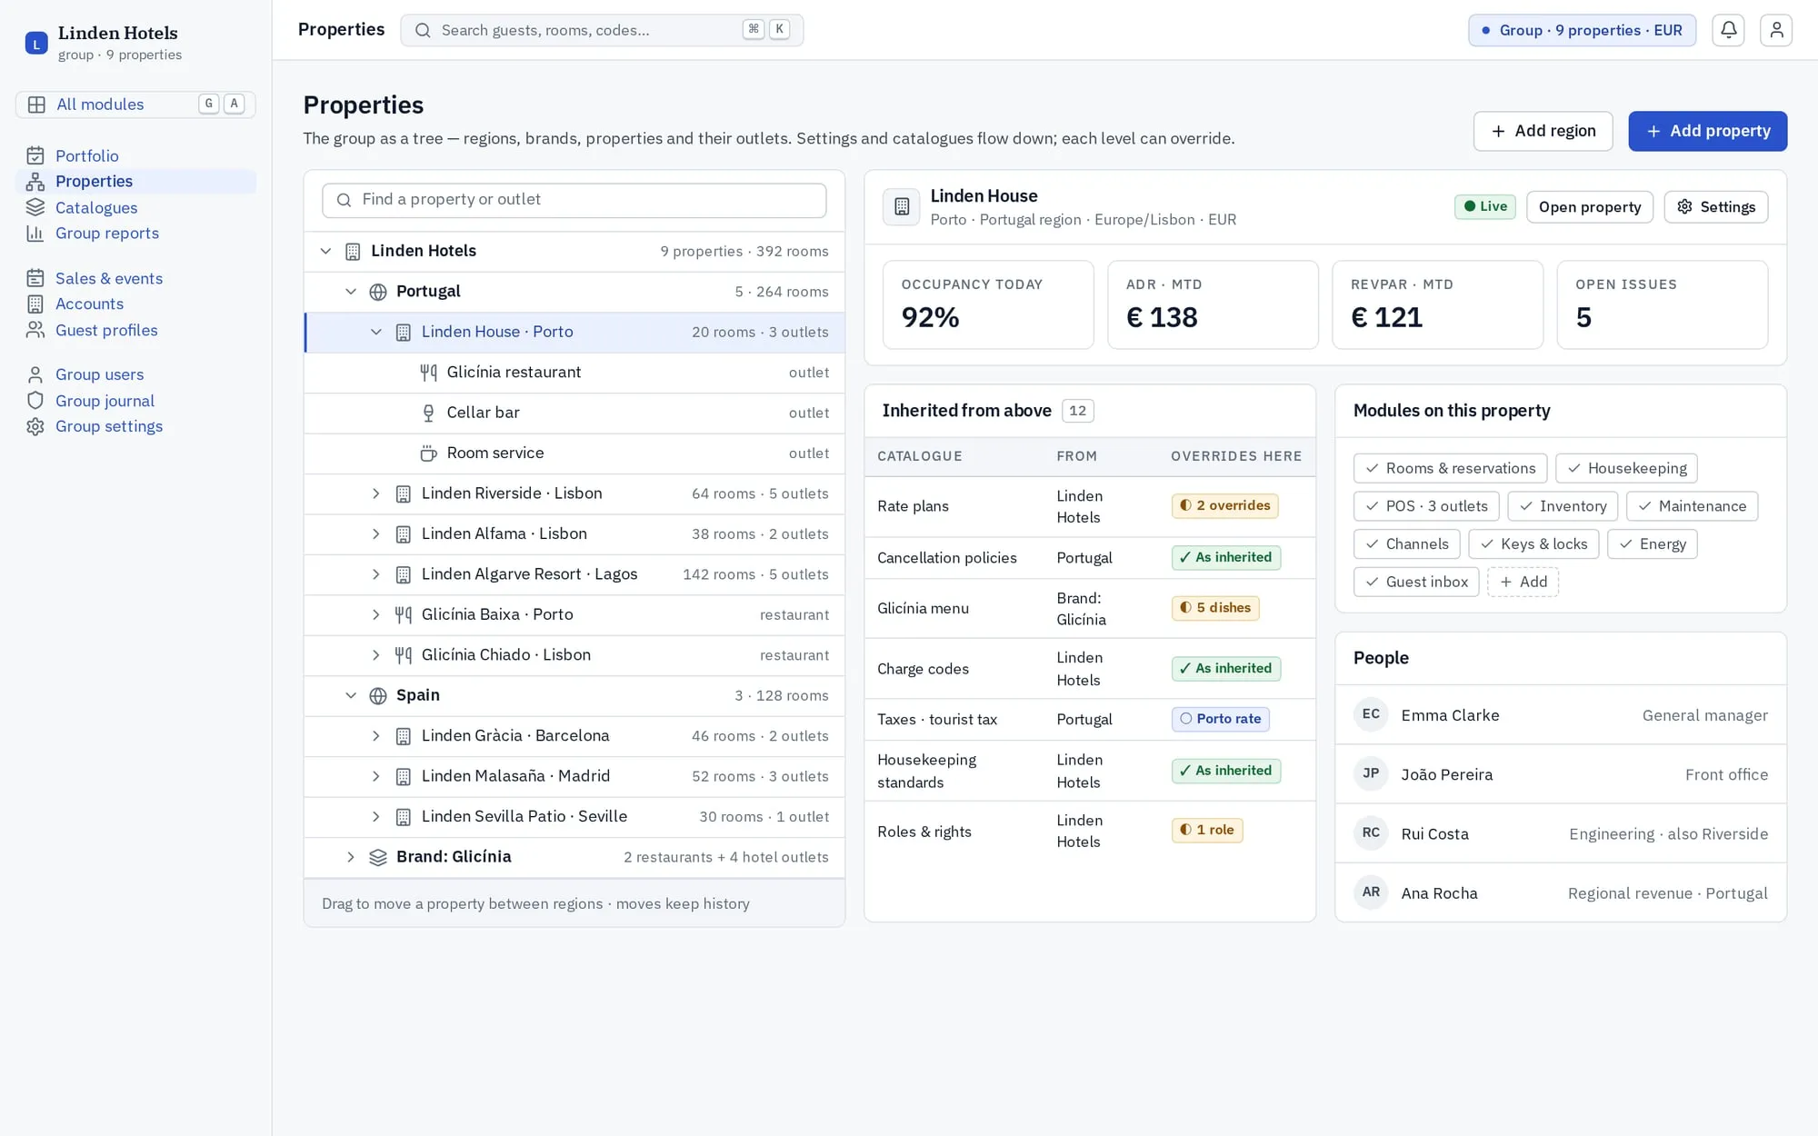The width and height of the screenshot is (1818, 1136).
Task: Toggle the Rooms & reservations module chip
Action: coord(1450,468)
